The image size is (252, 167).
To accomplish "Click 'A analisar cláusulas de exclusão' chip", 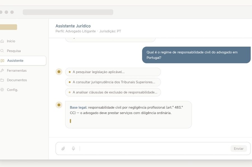I will tap(113, 92).
